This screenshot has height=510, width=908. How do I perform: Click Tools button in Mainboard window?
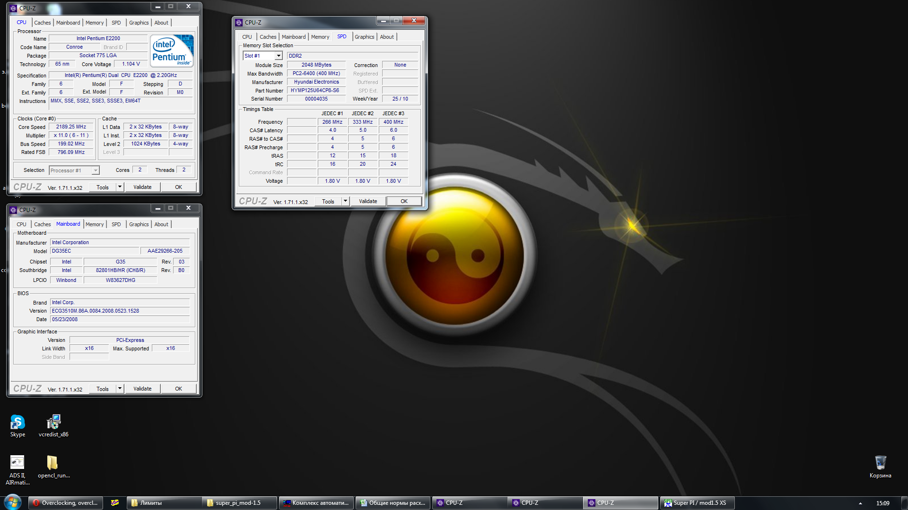(103, 389)
